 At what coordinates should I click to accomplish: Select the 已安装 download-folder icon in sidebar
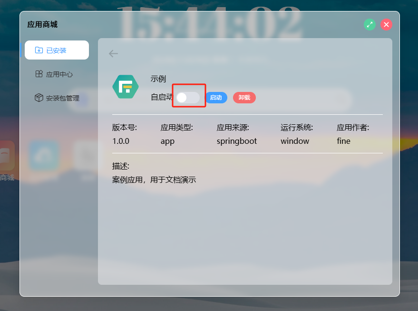click(x=39, y=50)
